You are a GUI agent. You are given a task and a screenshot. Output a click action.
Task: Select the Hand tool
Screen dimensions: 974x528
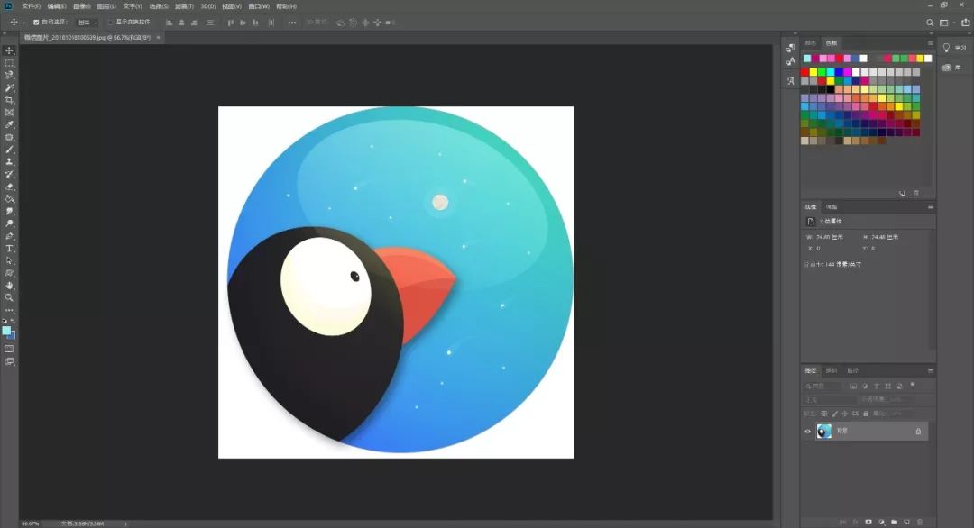(x=10, y=285)
